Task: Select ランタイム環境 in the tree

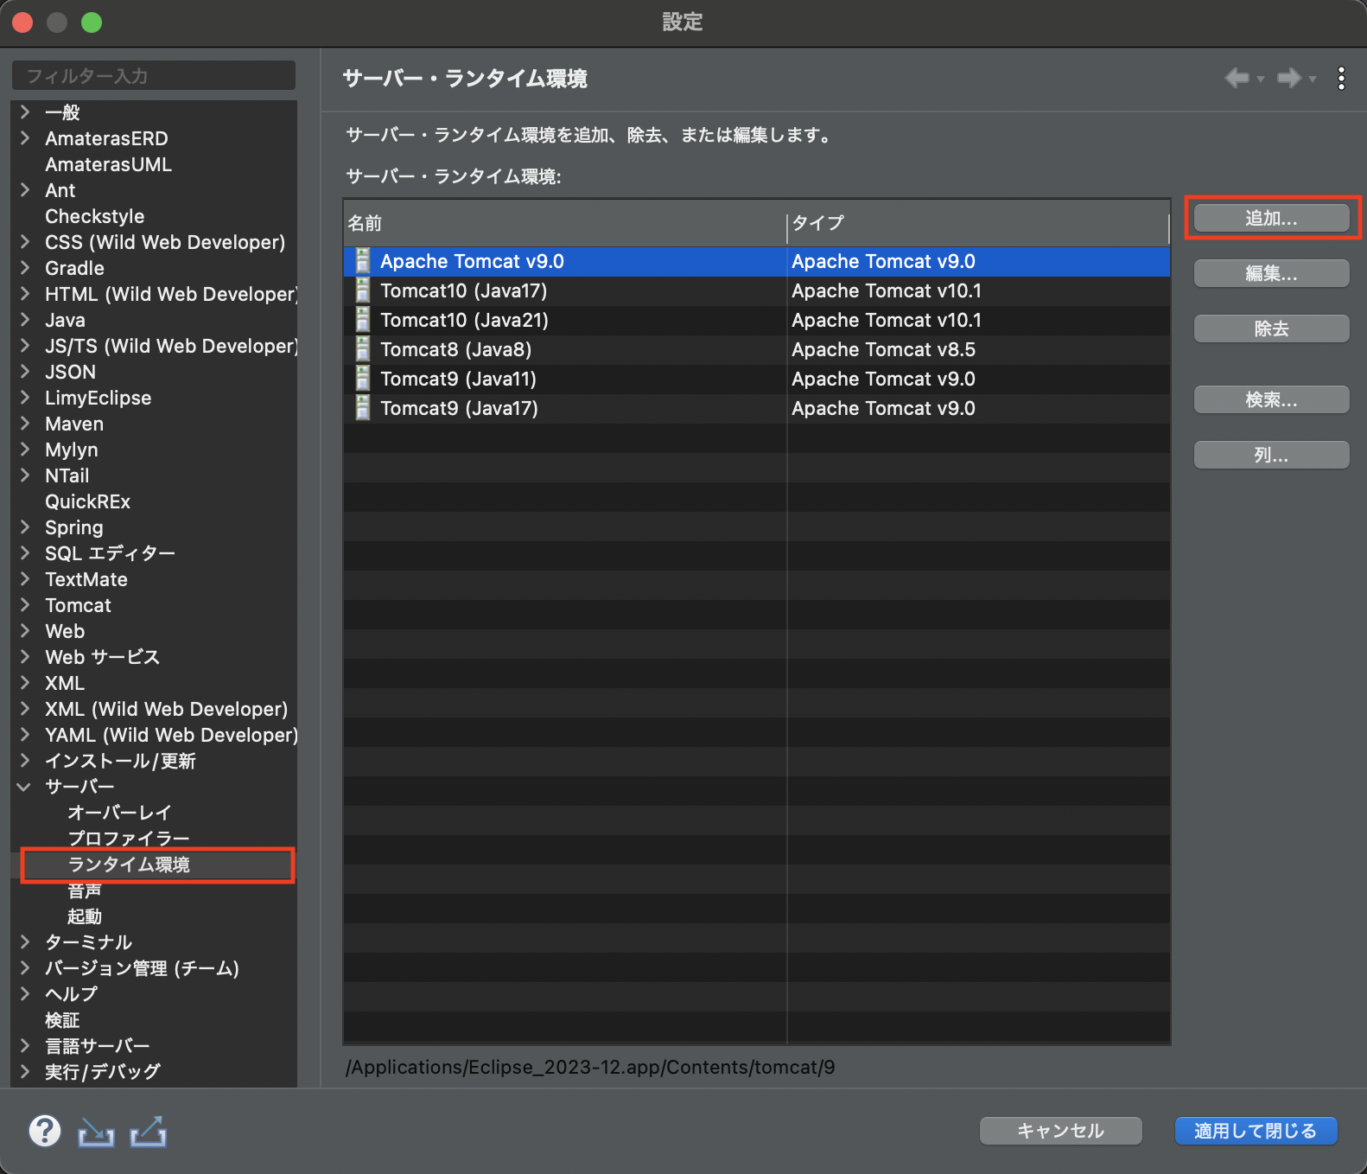Action: pos(129,865)
